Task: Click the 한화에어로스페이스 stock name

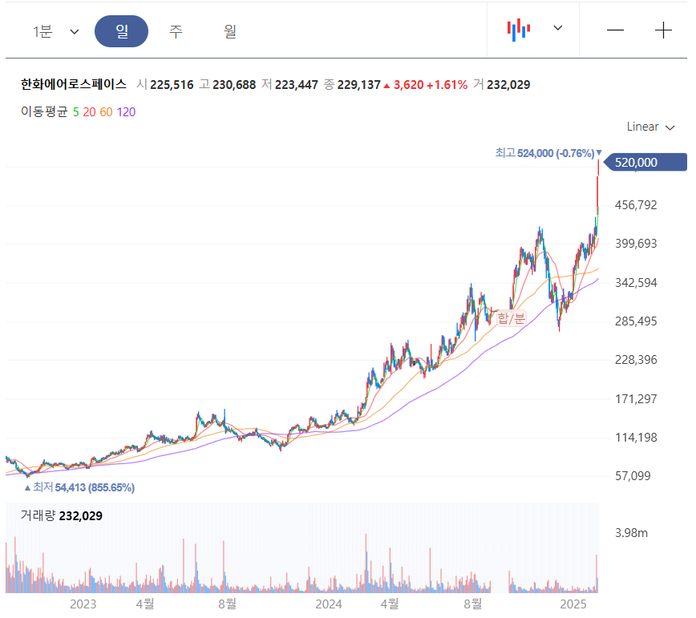Action: coord(74,84)
